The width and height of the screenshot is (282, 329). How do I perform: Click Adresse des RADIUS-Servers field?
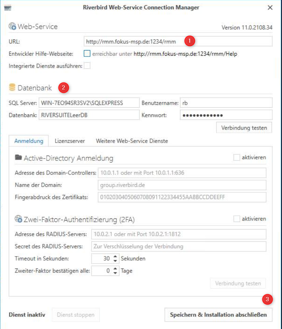[x=179, y=234]
